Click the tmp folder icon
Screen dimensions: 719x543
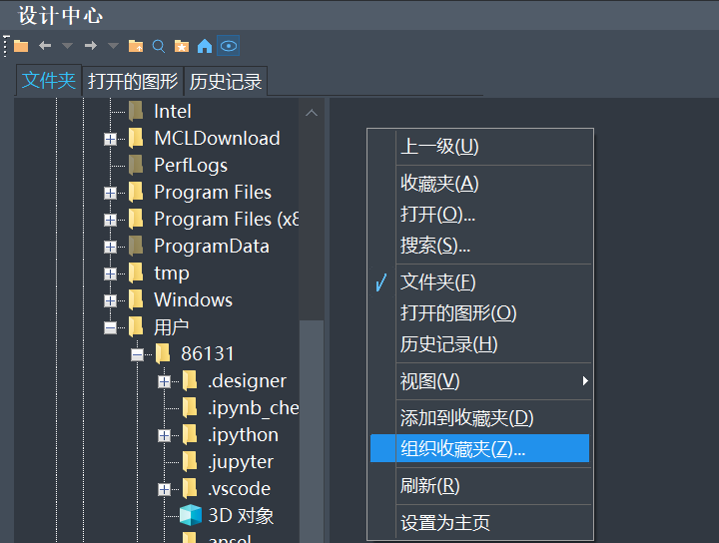(x=136, y=272)
